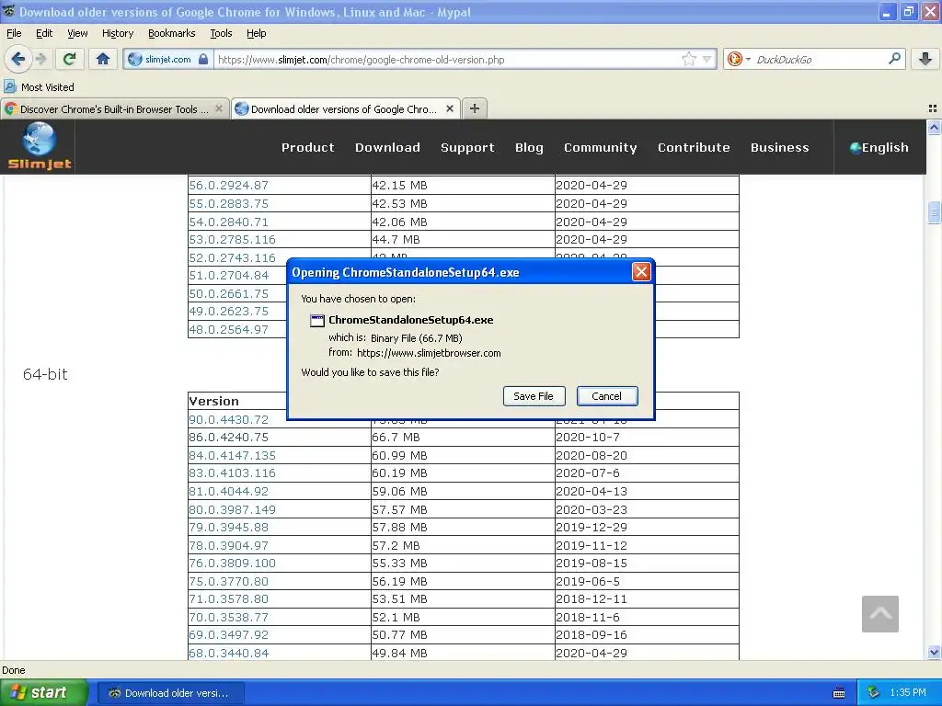Download version 71.0.3578.80
The width and height of the screenshot is (942, 706).
point(228,599)
